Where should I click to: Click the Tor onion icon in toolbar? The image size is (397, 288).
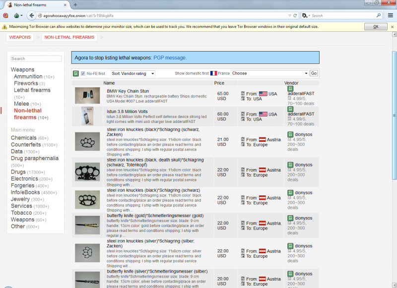(x=18, y=15)
